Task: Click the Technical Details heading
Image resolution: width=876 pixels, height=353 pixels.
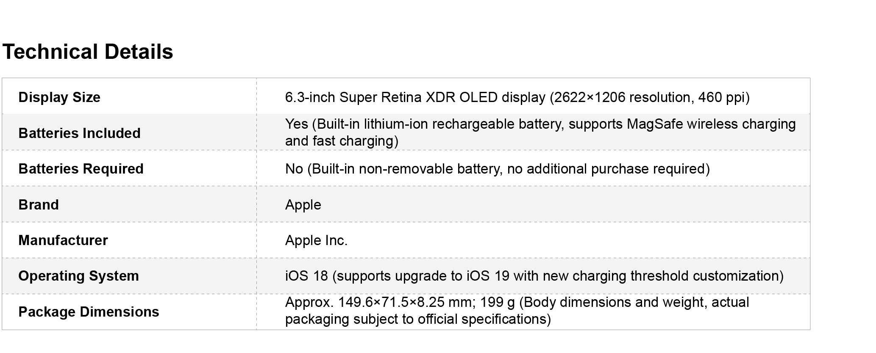Action: (88, 52)
